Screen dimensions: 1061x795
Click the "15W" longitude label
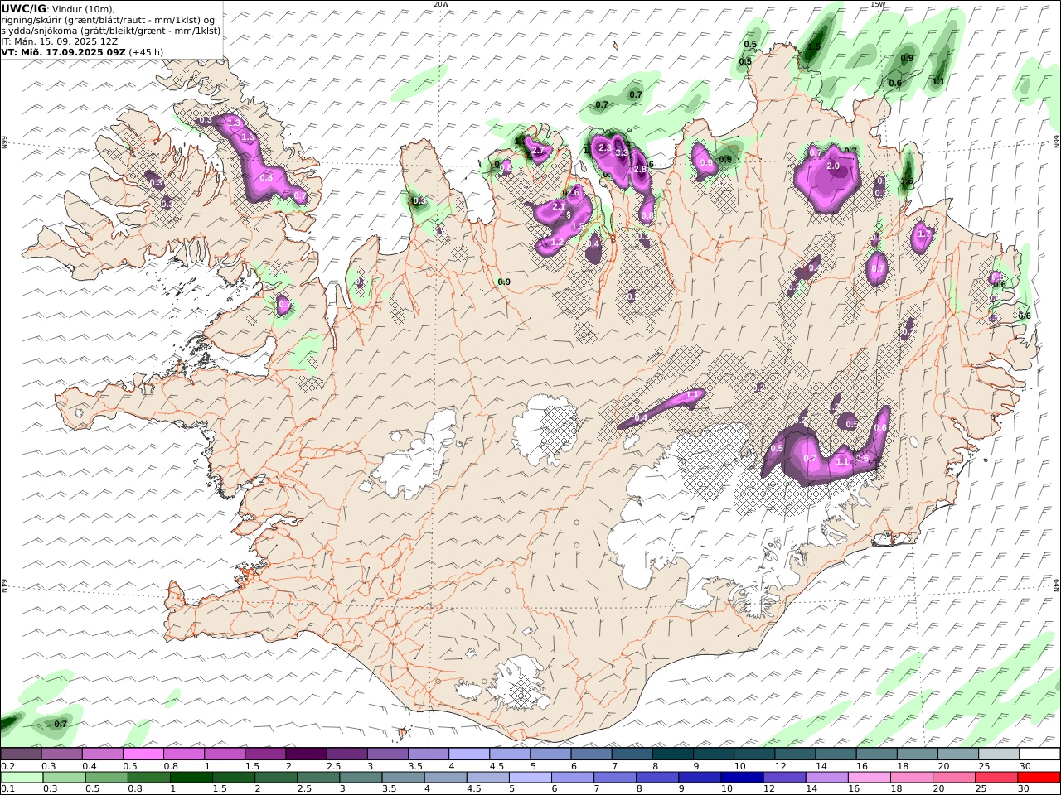[878, 4]
